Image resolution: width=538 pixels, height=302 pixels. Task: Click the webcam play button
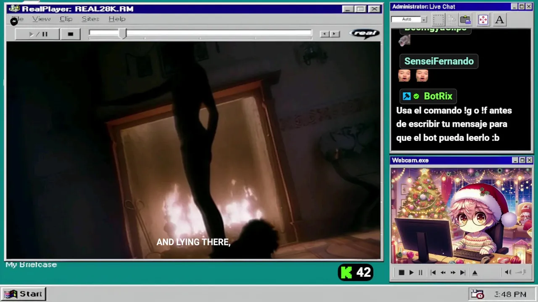pyautogui.click(x=411, y=273)
